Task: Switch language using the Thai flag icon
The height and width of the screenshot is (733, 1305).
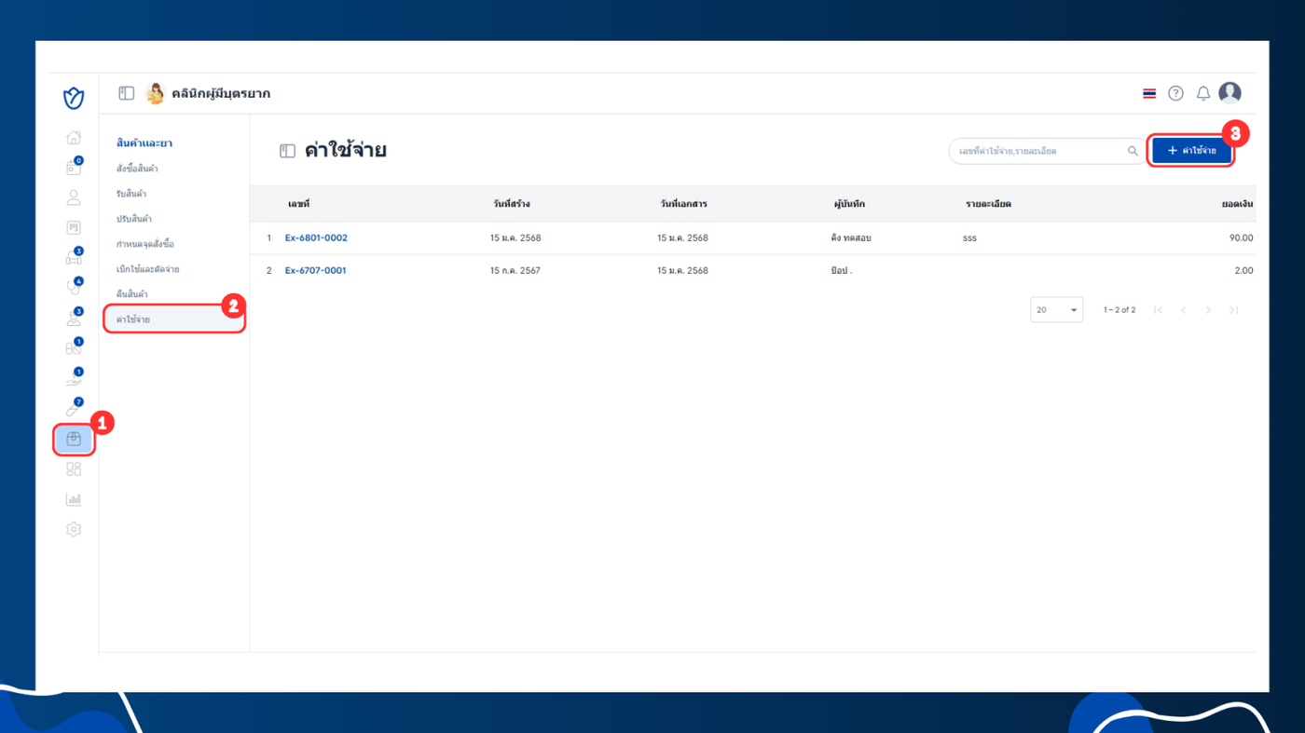Action: click(x=1149, y=93)
